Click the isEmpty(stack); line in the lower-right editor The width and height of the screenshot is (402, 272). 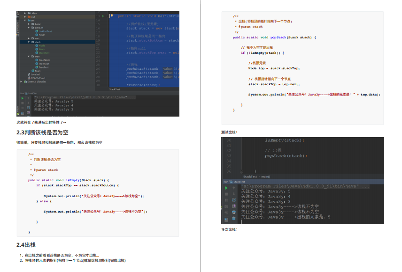(285, 140)
